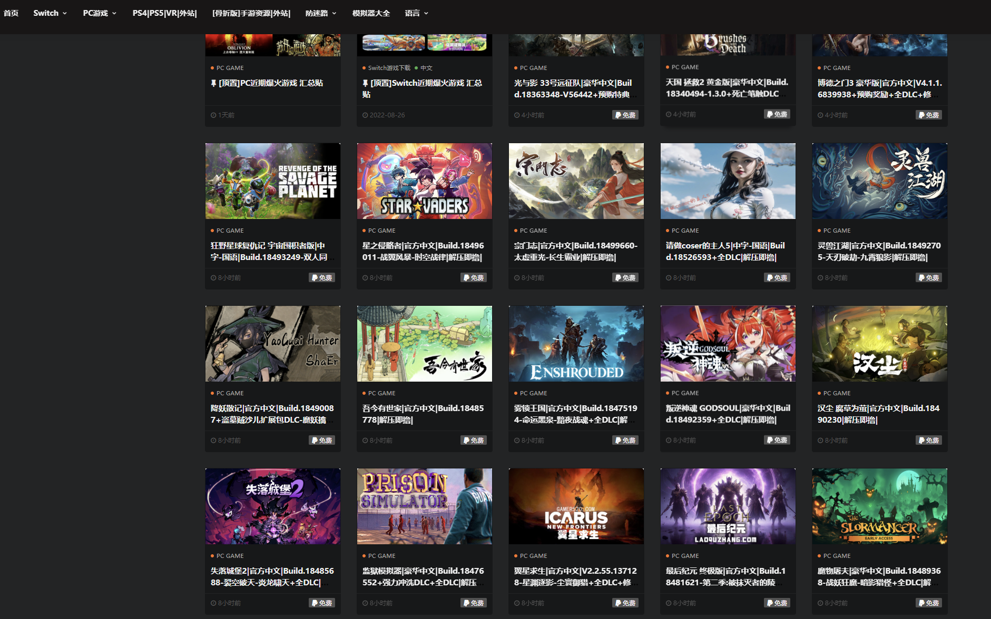Viewport: 991px width, 619px height.
Task: Expand the PC游戏 dropdown menu
Action: [x=100, y=13]
